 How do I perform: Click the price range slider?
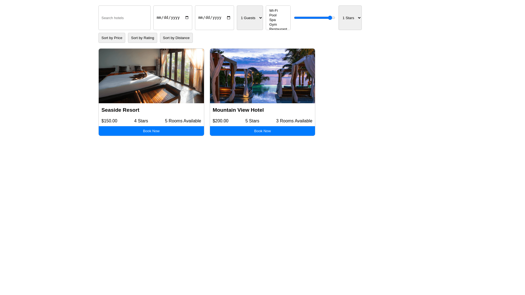tap(314, 18)
